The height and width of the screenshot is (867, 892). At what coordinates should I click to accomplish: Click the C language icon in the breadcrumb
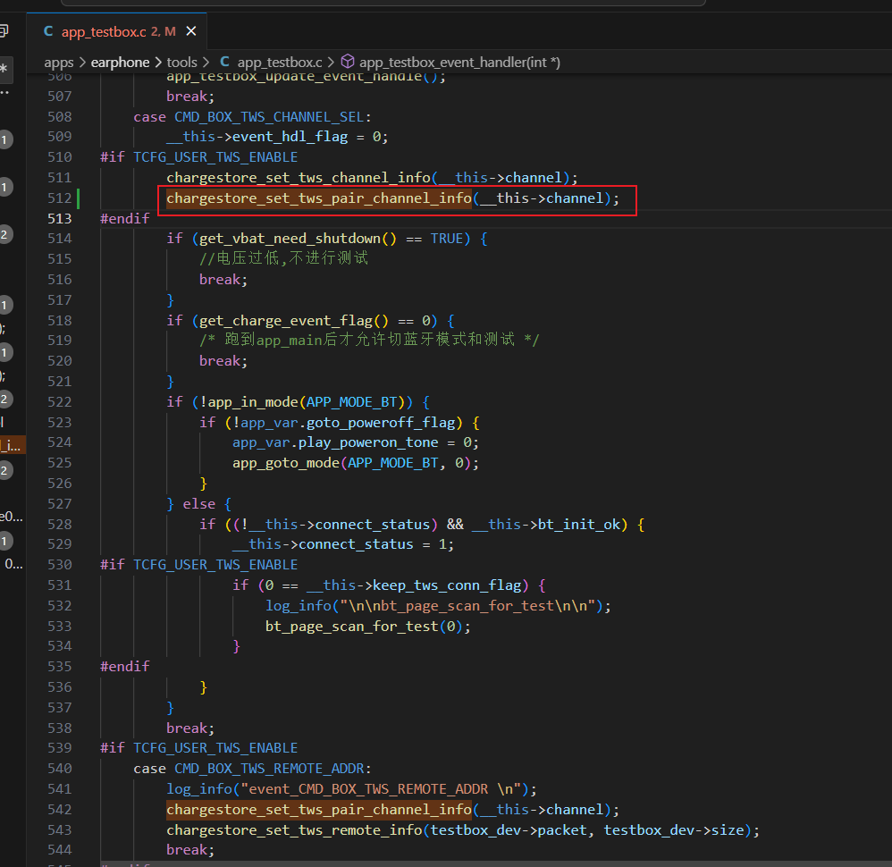tap(224, 62)
